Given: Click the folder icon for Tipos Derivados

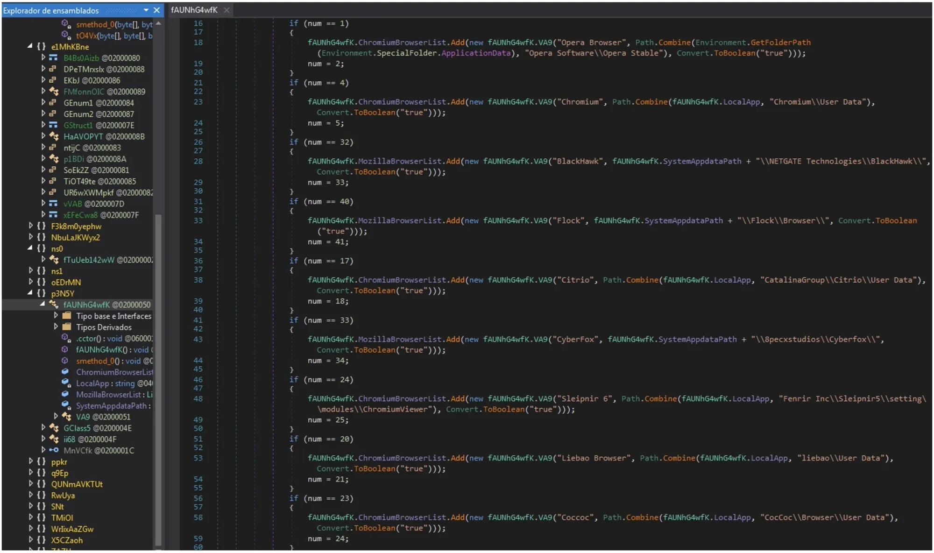Looking at the screenshot, I should [67, 327].
